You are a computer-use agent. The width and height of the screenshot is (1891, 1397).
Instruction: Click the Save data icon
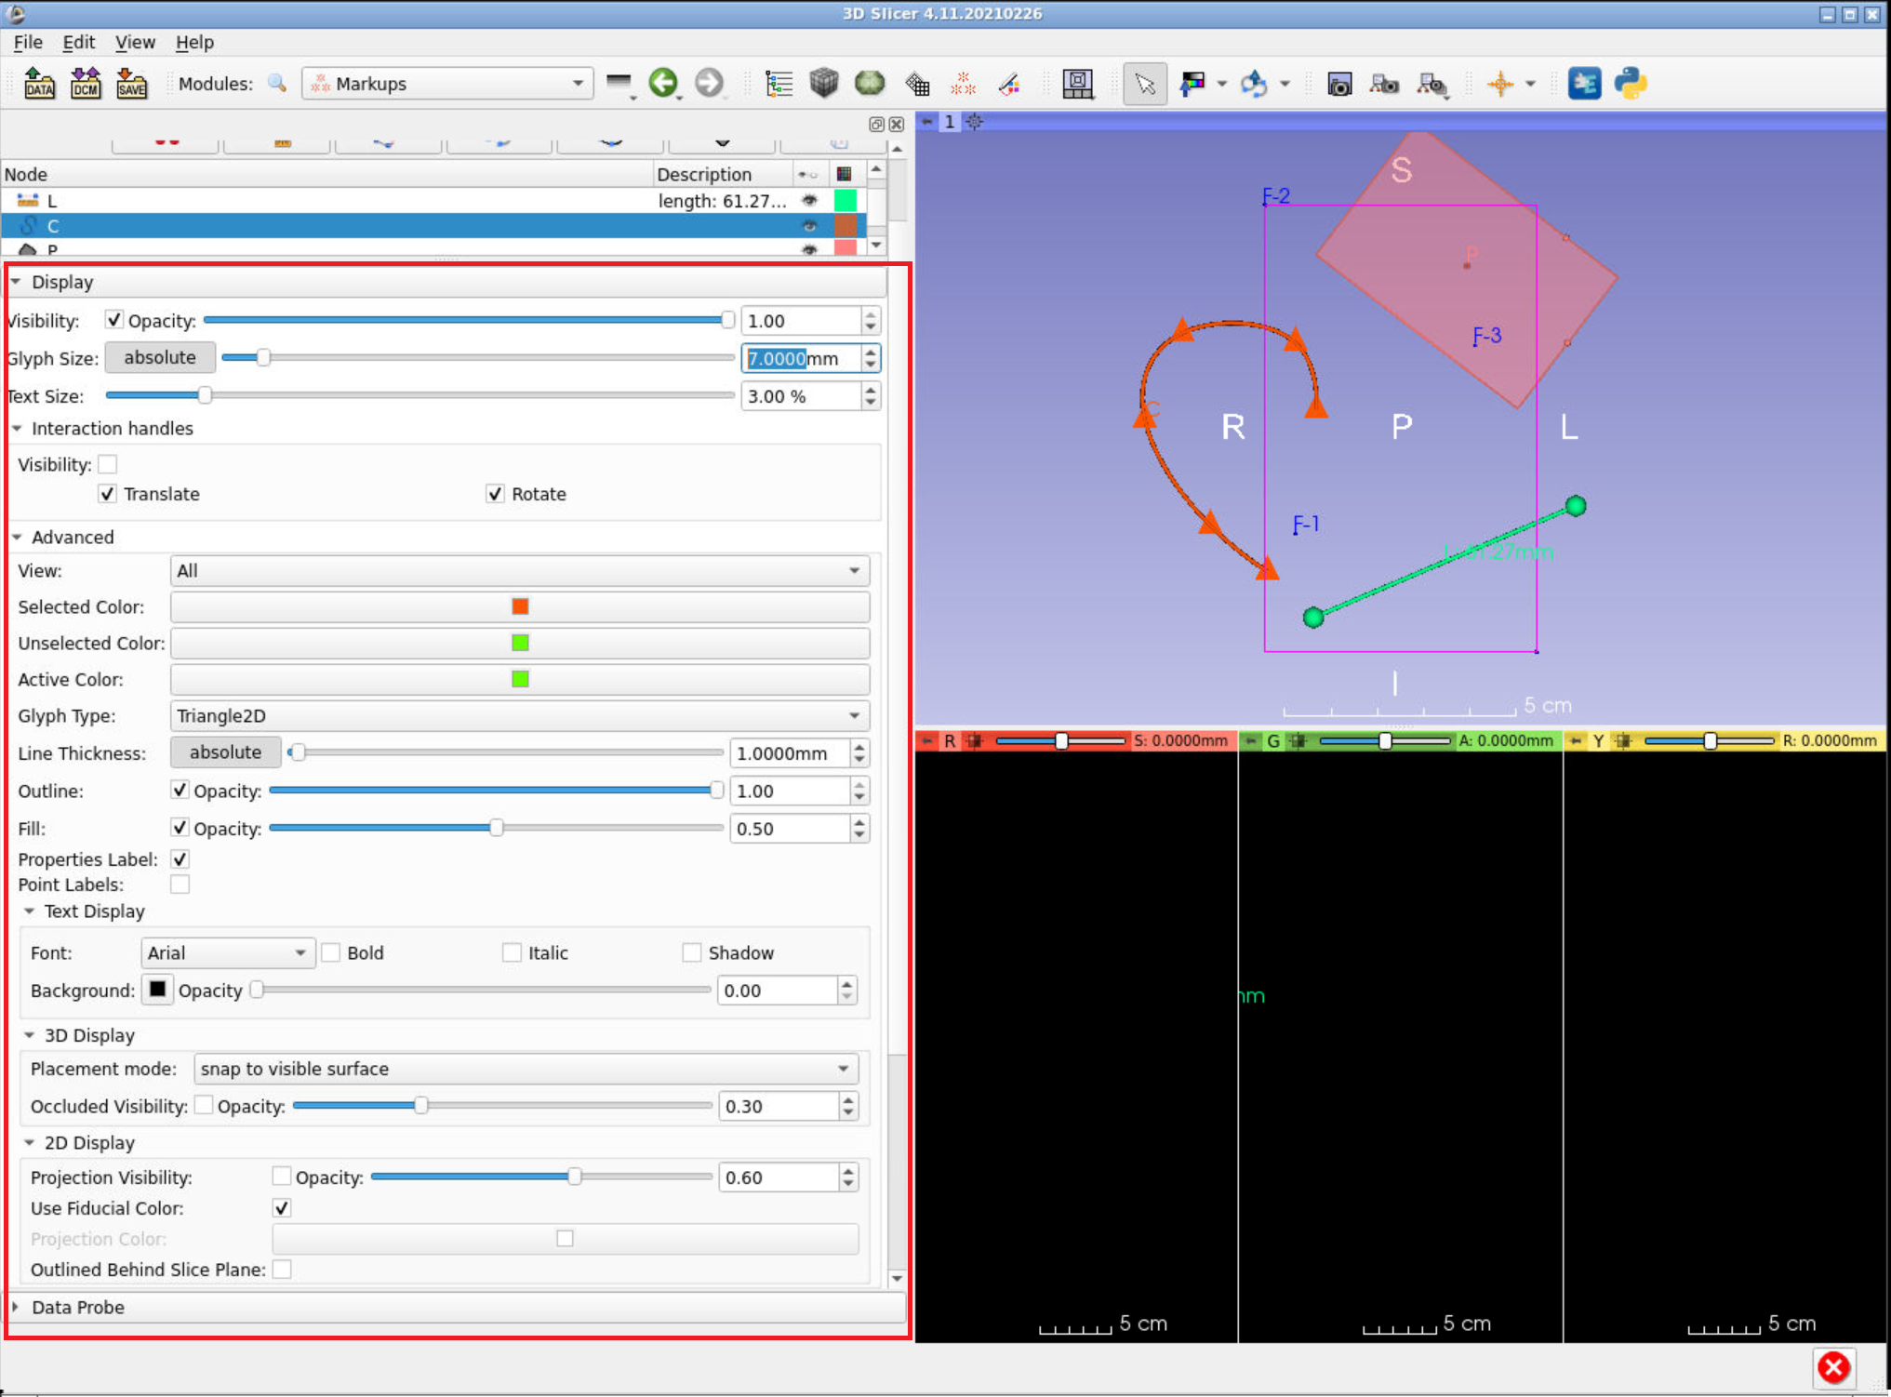131,84
